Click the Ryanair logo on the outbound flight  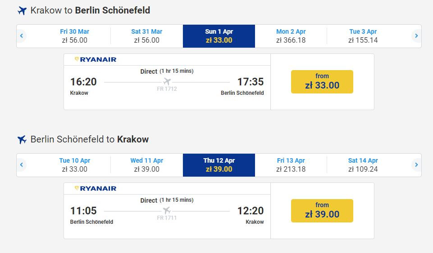(x=96, y=59)
